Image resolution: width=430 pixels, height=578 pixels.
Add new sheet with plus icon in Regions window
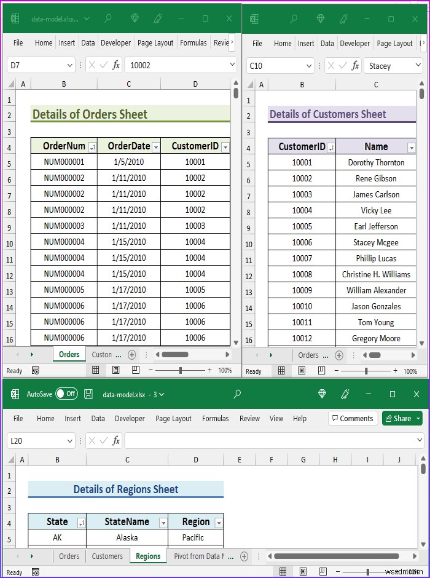point(244,556)
